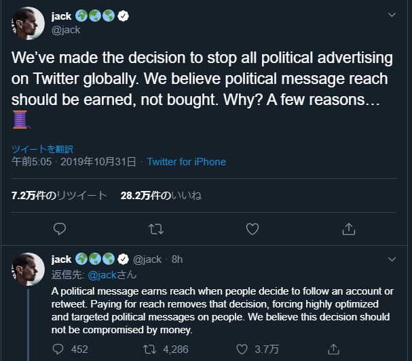Retweet the reply with 4,286 retweets
The width and height of the screenshot is (412, 361).
pos(149,349)
